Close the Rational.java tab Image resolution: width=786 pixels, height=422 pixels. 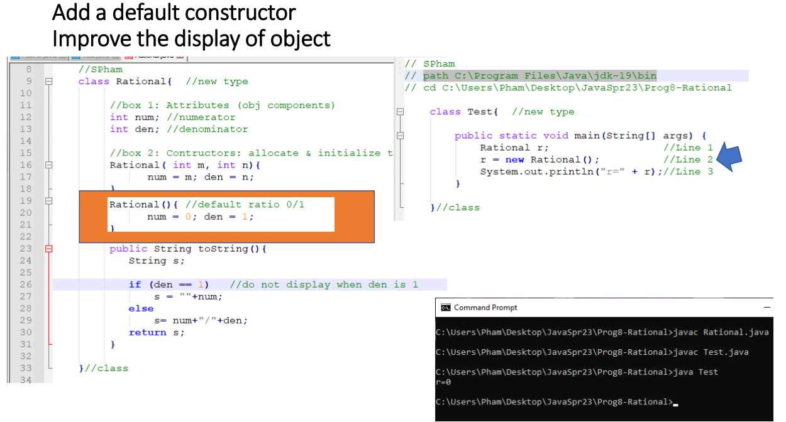coord(181,56)
